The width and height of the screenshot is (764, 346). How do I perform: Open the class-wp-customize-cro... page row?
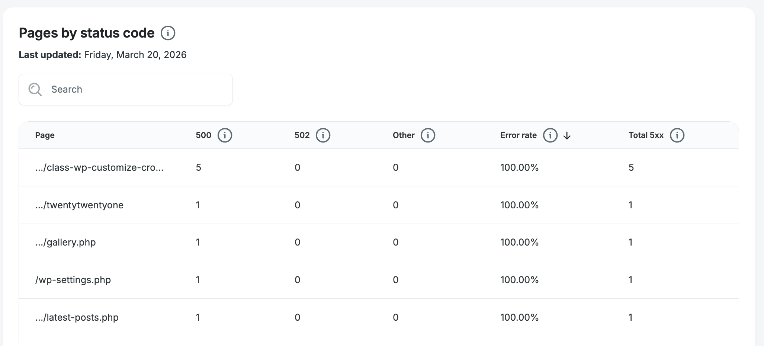tap(99, 168)
